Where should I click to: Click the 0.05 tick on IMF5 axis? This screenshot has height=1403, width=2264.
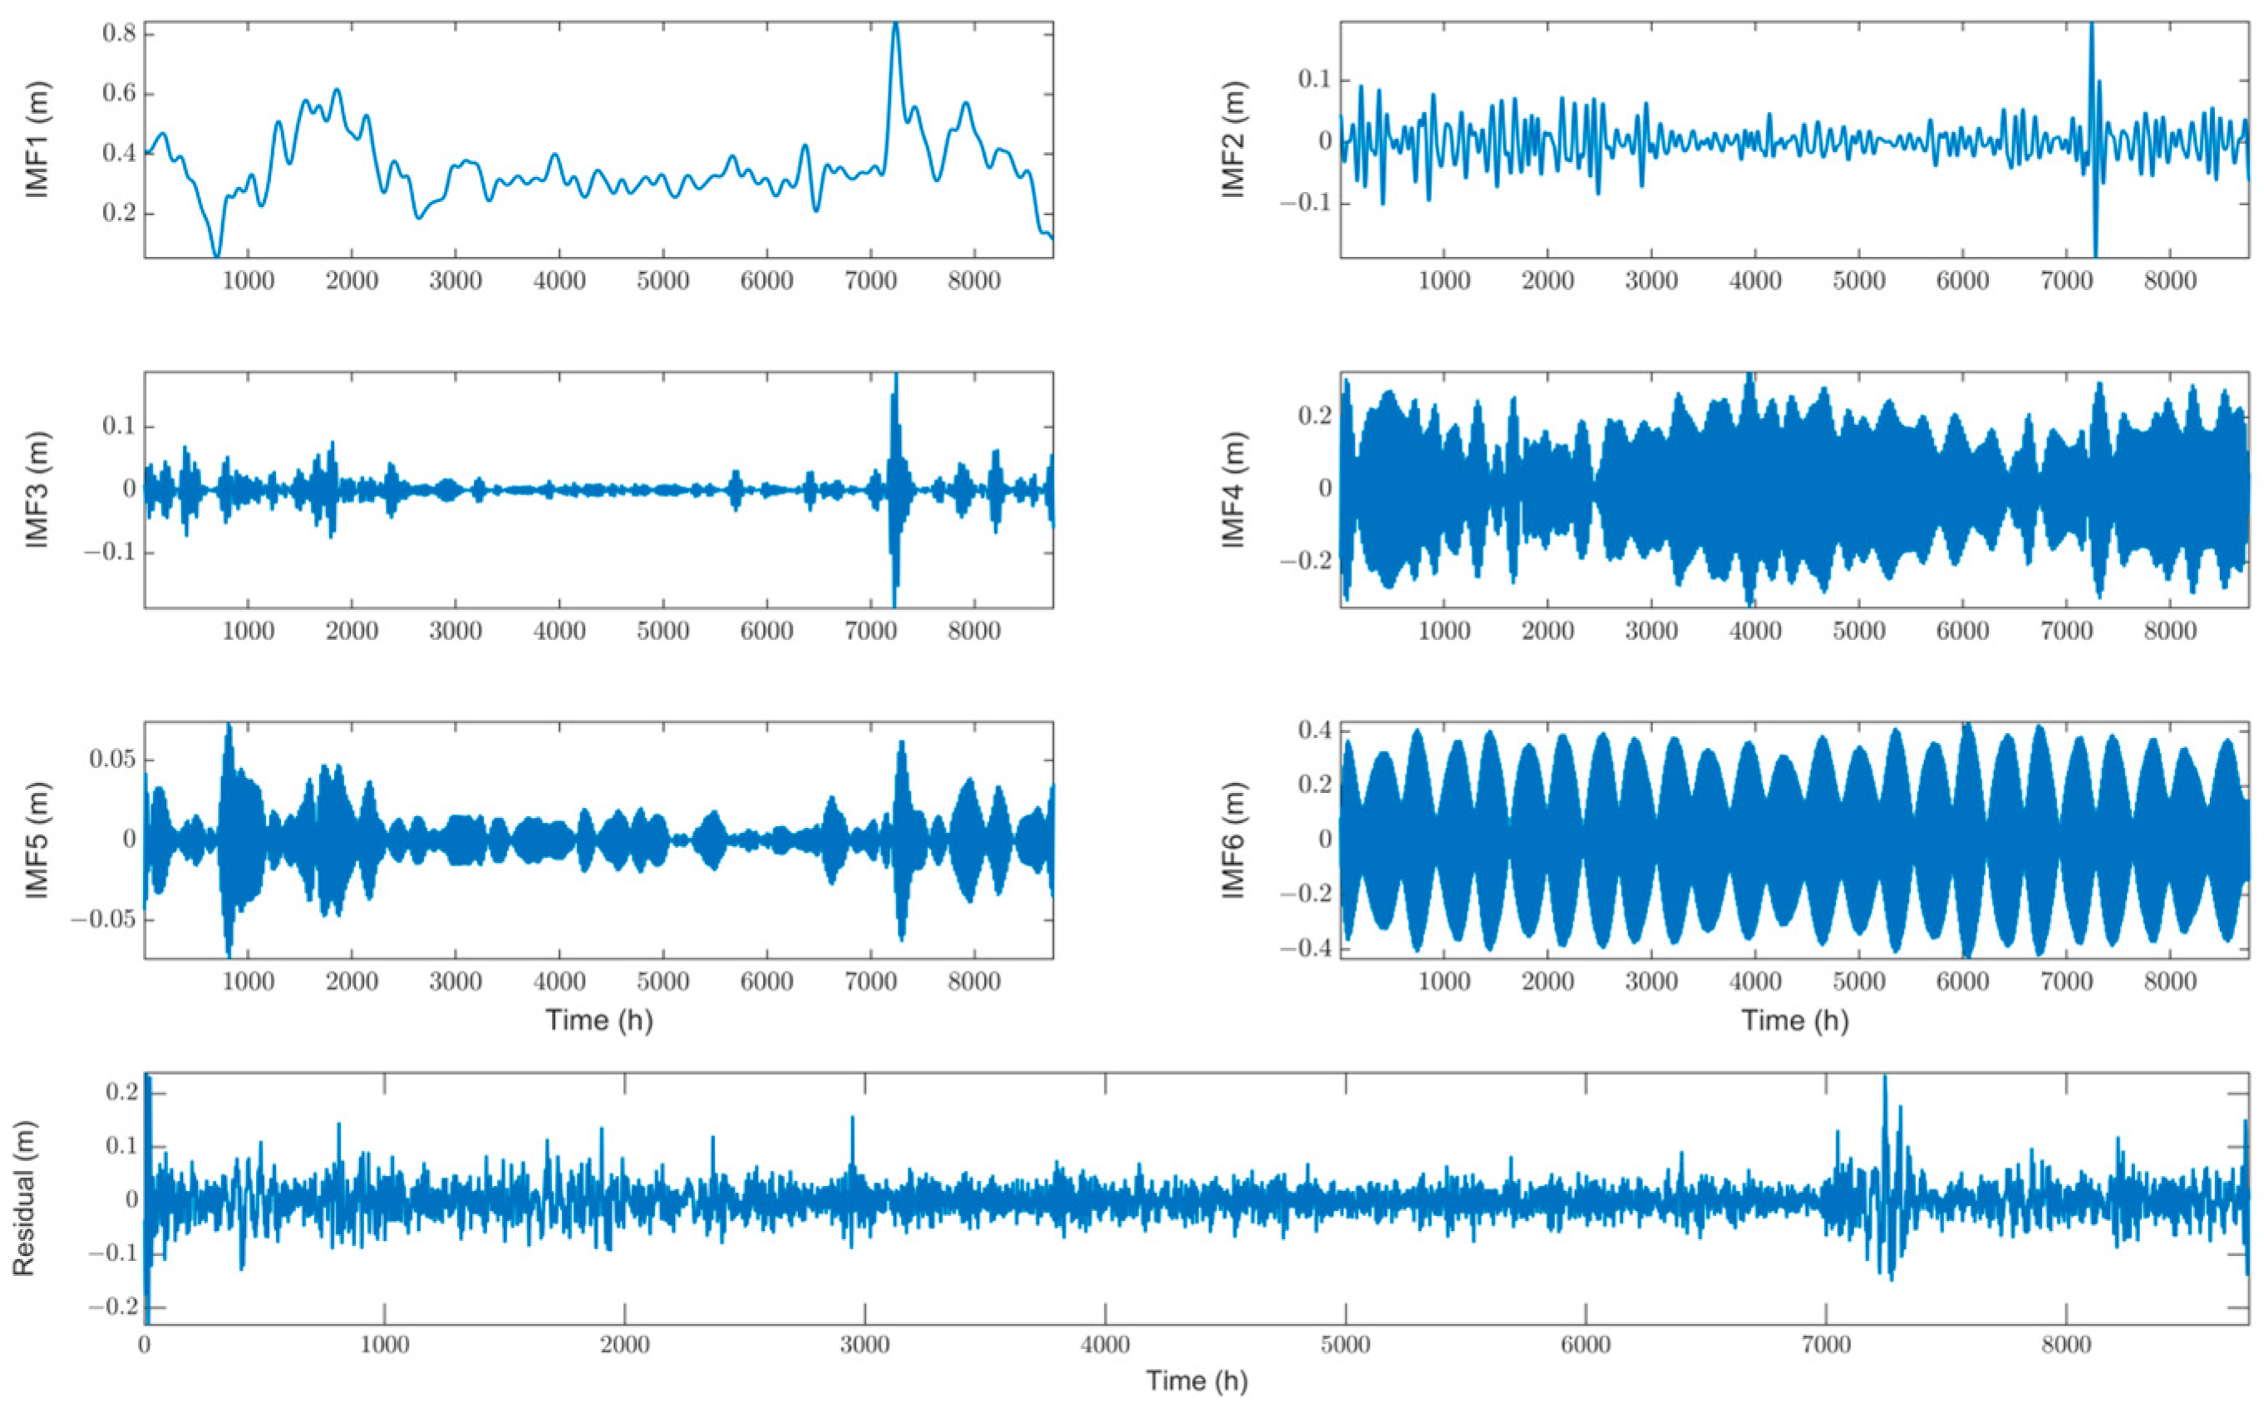tap(111, 760)
